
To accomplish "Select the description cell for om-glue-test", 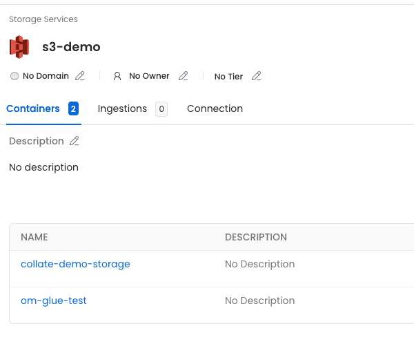I will [259, 301].
